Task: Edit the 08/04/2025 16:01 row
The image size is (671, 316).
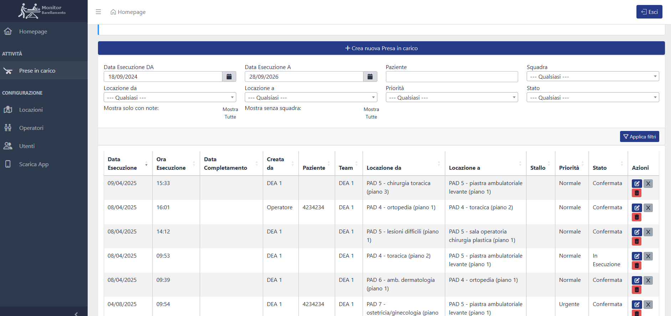Action: pyautogui.click(x=637, y=208)
